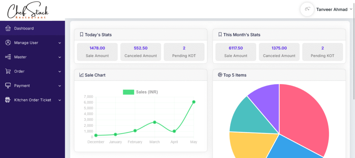Click the Sale Chart graph icon
This screenshot has width=355, height=158.
[x=81, y=75]
